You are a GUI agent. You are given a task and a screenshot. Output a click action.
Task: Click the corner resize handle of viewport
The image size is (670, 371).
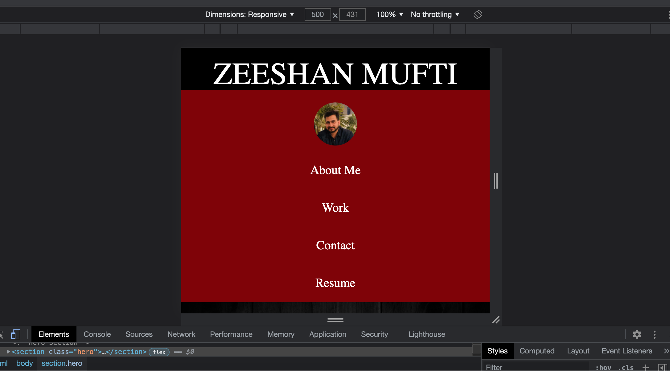496,320
